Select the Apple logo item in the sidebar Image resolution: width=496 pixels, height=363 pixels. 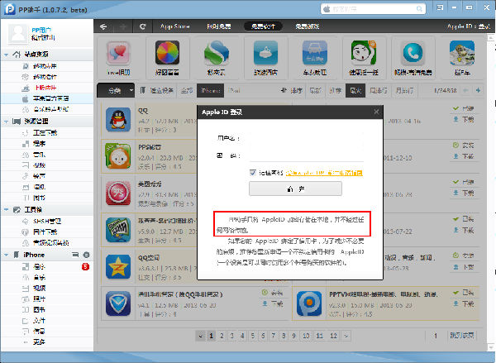pyautogui.click(x=47, y=98)
